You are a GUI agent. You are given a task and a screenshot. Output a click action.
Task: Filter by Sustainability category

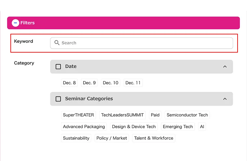click(x=76, y=138)
